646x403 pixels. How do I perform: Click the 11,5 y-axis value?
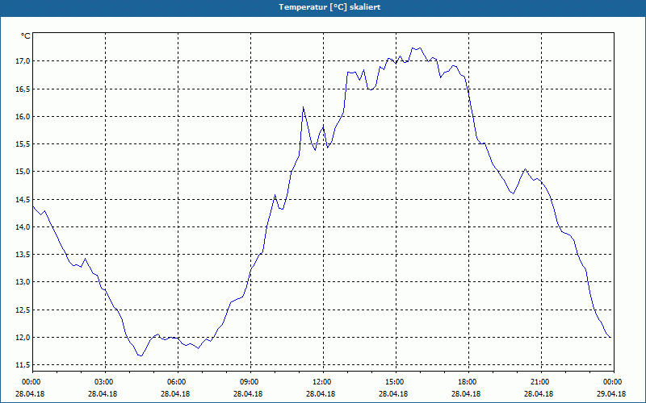tap(23, 365)
